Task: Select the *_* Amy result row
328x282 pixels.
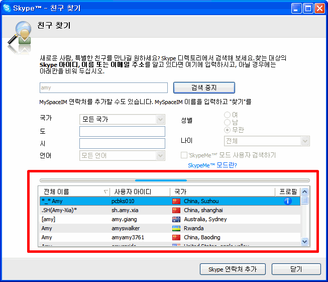Action: [x=170, y=201]
